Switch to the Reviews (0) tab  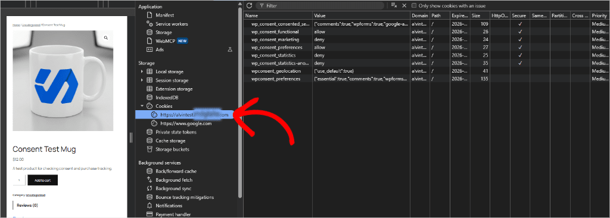27,205
